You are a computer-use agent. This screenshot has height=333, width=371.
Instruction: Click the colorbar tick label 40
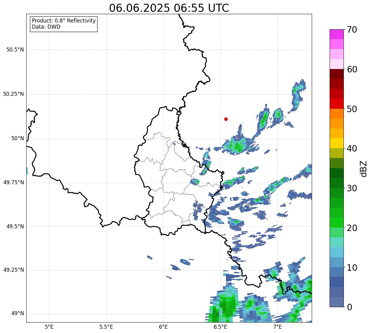352,148
